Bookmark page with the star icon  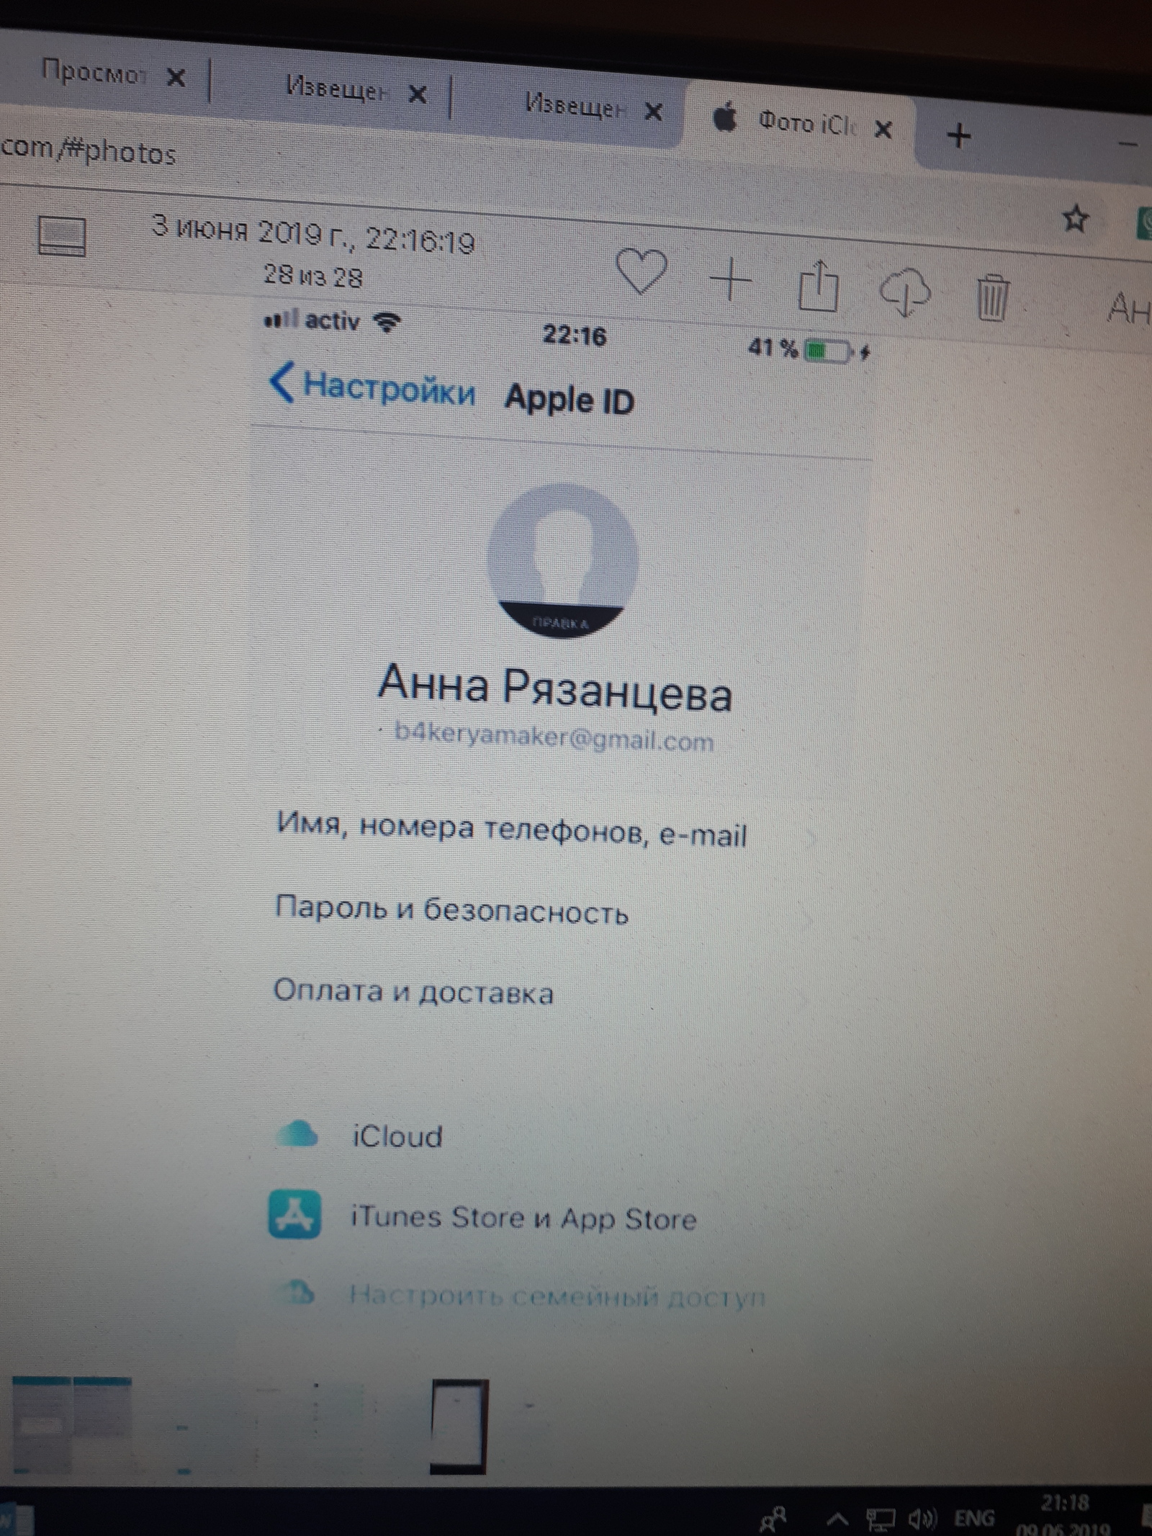(1075, 218)
